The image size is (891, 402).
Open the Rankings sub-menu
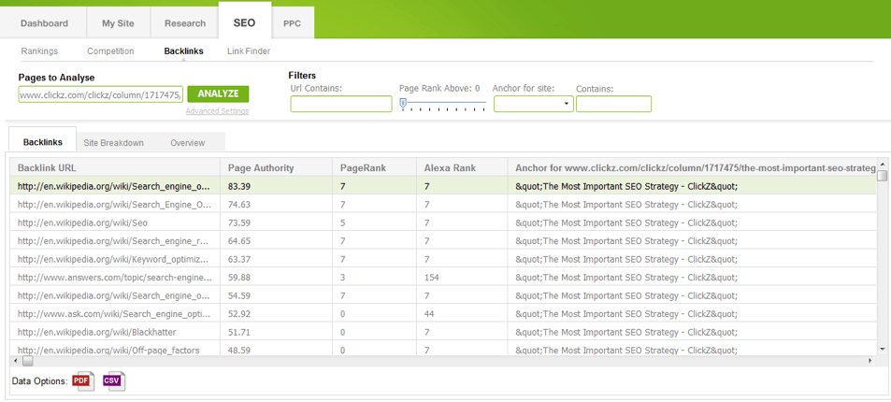(x=40, y=51)
